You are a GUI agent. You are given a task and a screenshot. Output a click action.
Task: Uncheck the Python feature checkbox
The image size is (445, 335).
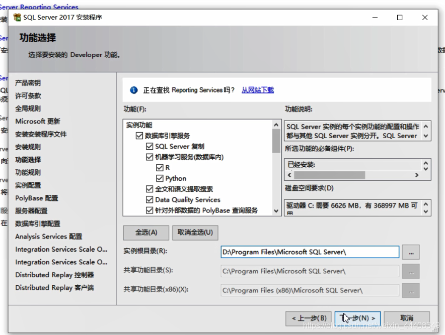coord(160,178)
